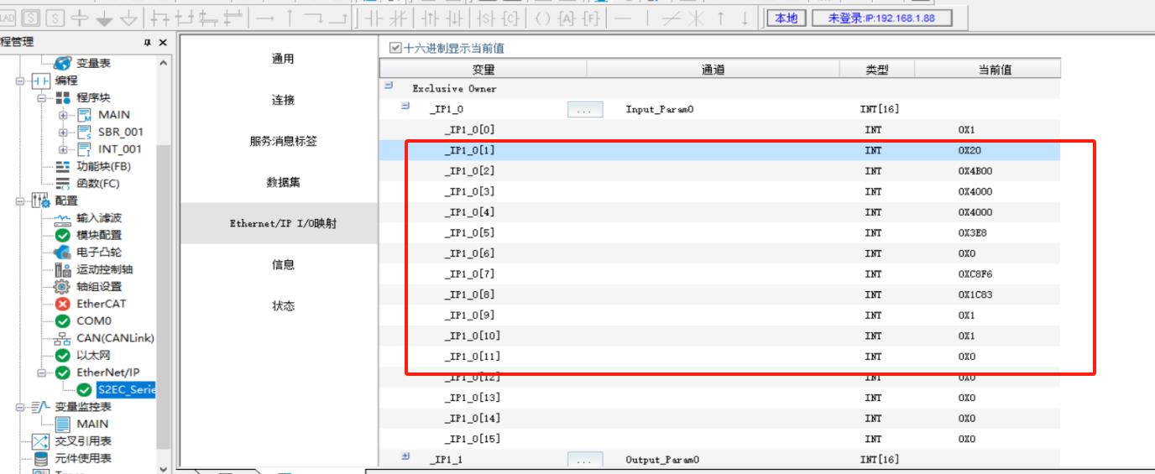Viewport: 1155px width, 474px height.
Task: Expand the _IP1_1 output array
Action: click(405, 457)
